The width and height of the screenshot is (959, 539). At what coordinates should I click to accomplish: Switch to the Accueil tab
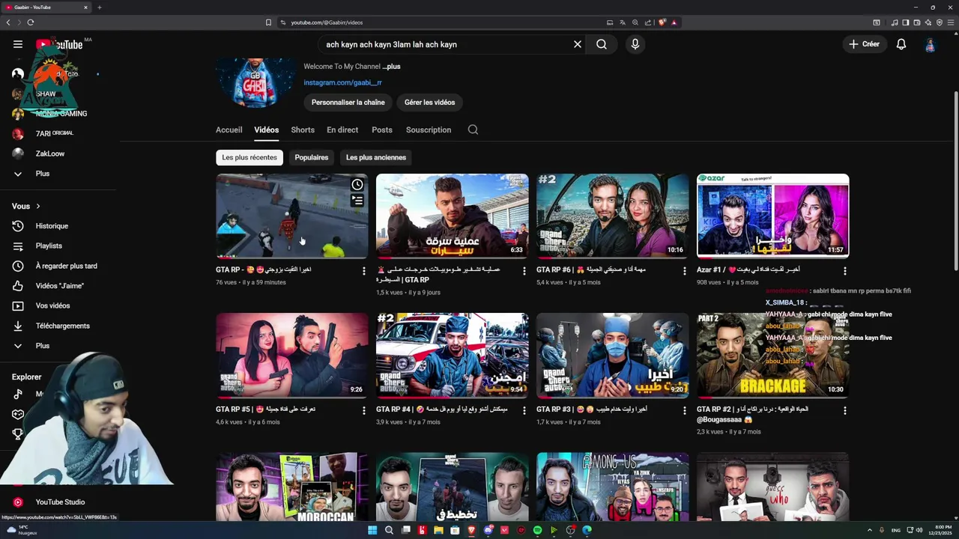[229, 130]
